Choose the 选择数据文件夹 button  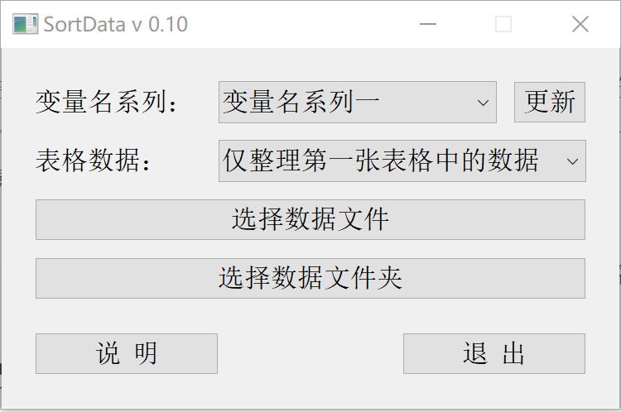pyautogui.click(x=310, y=278)
